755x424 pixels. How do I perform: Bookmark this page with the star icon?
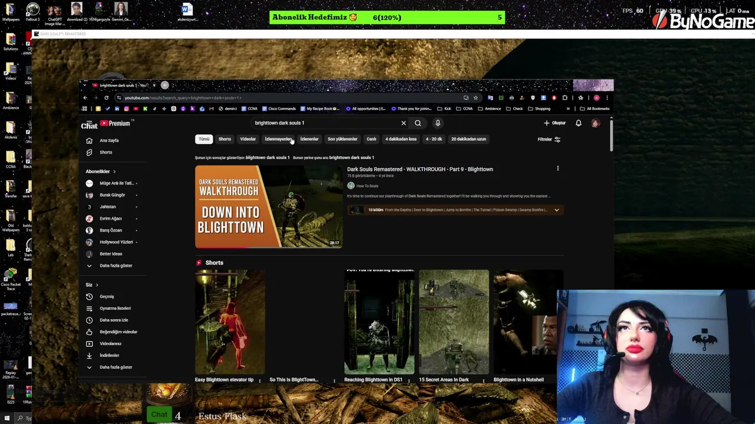(475, 98)
